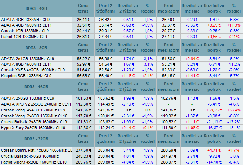Screen dimensions: 243x165
Task: Click HyperX Fury 2x8GB 1600MHz CL10 name
Action: point(33,128)
